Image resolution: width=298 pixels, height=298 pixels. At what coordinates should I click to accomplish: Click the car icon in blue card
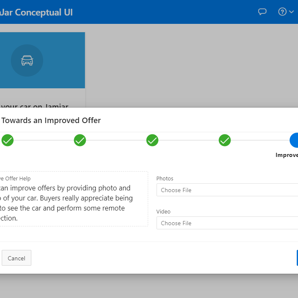click(27, 61)
